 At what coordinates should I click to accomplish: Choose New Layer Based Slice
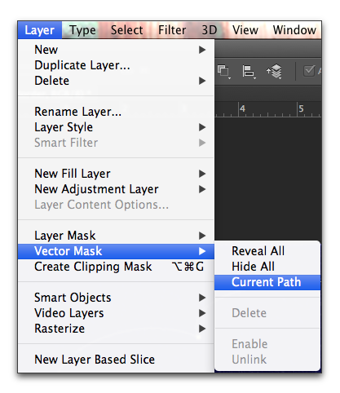pyautogui.click(x=116, y=360)
